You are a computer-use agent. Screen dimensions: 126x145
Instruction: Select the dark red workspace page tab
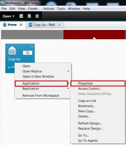(x=94, y=34)
